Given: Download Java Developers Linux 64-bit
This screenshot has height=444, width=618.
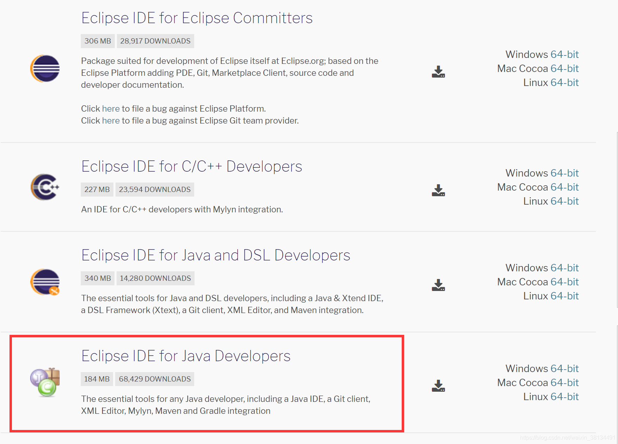Looking at the screenshot, I should point(565,397).
